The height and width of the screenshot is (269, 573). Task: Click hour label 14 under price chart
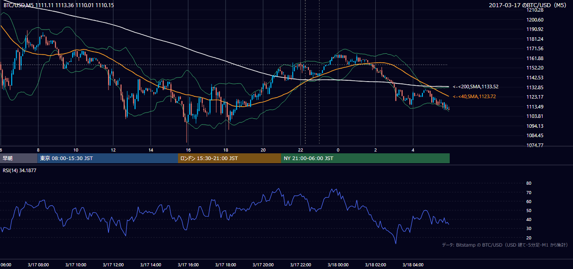coord(151,150)
